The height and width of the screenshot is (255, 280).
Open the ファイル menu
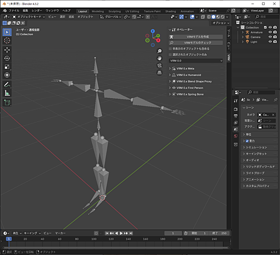[x=14, y=10]
